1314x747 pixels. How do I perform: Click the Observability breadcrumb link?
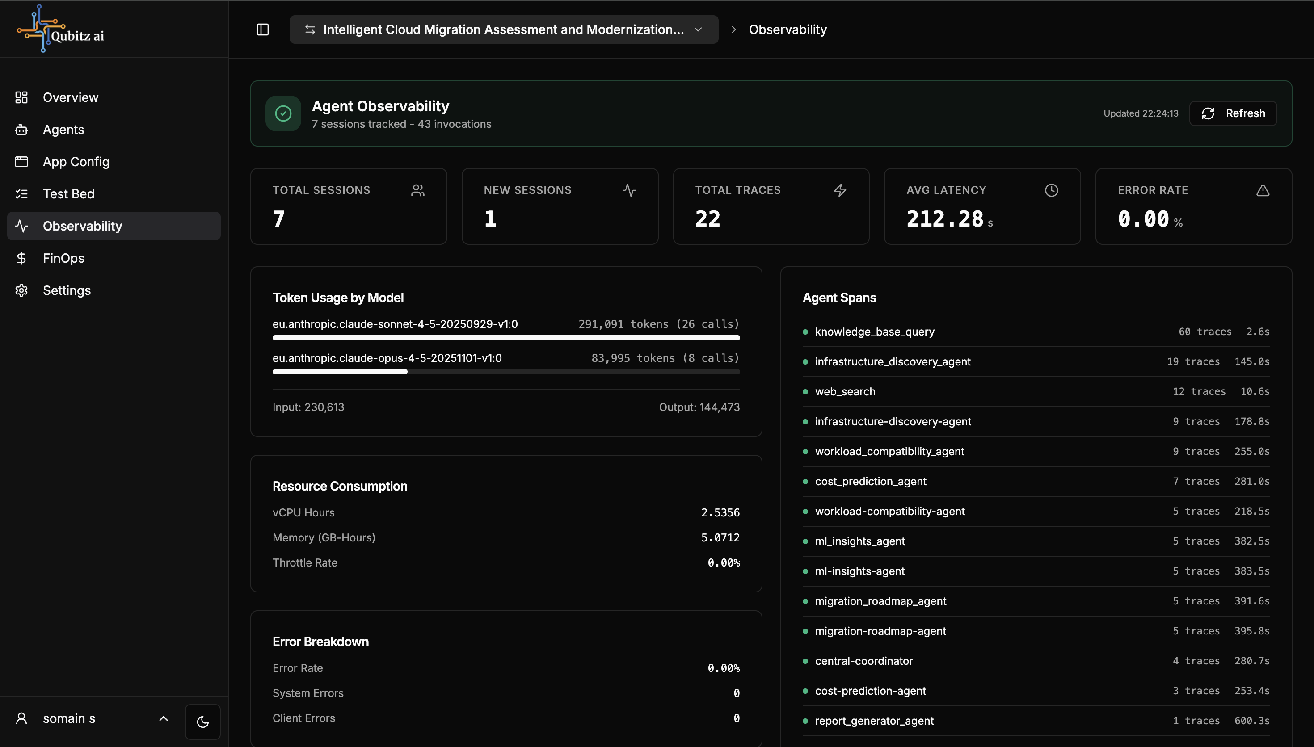(x=788, y=30)
